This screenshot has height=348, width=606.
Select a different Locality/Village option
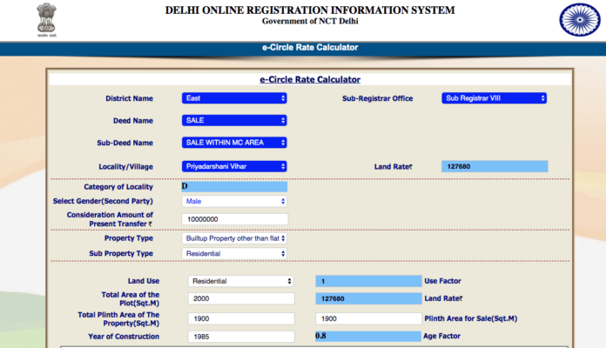234,165
